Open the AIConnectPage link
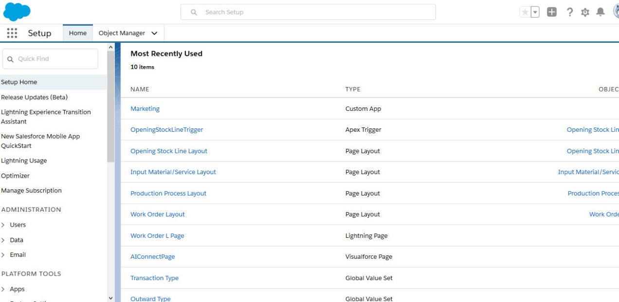Screen dimensions: 619x302 tap(153, 257)
